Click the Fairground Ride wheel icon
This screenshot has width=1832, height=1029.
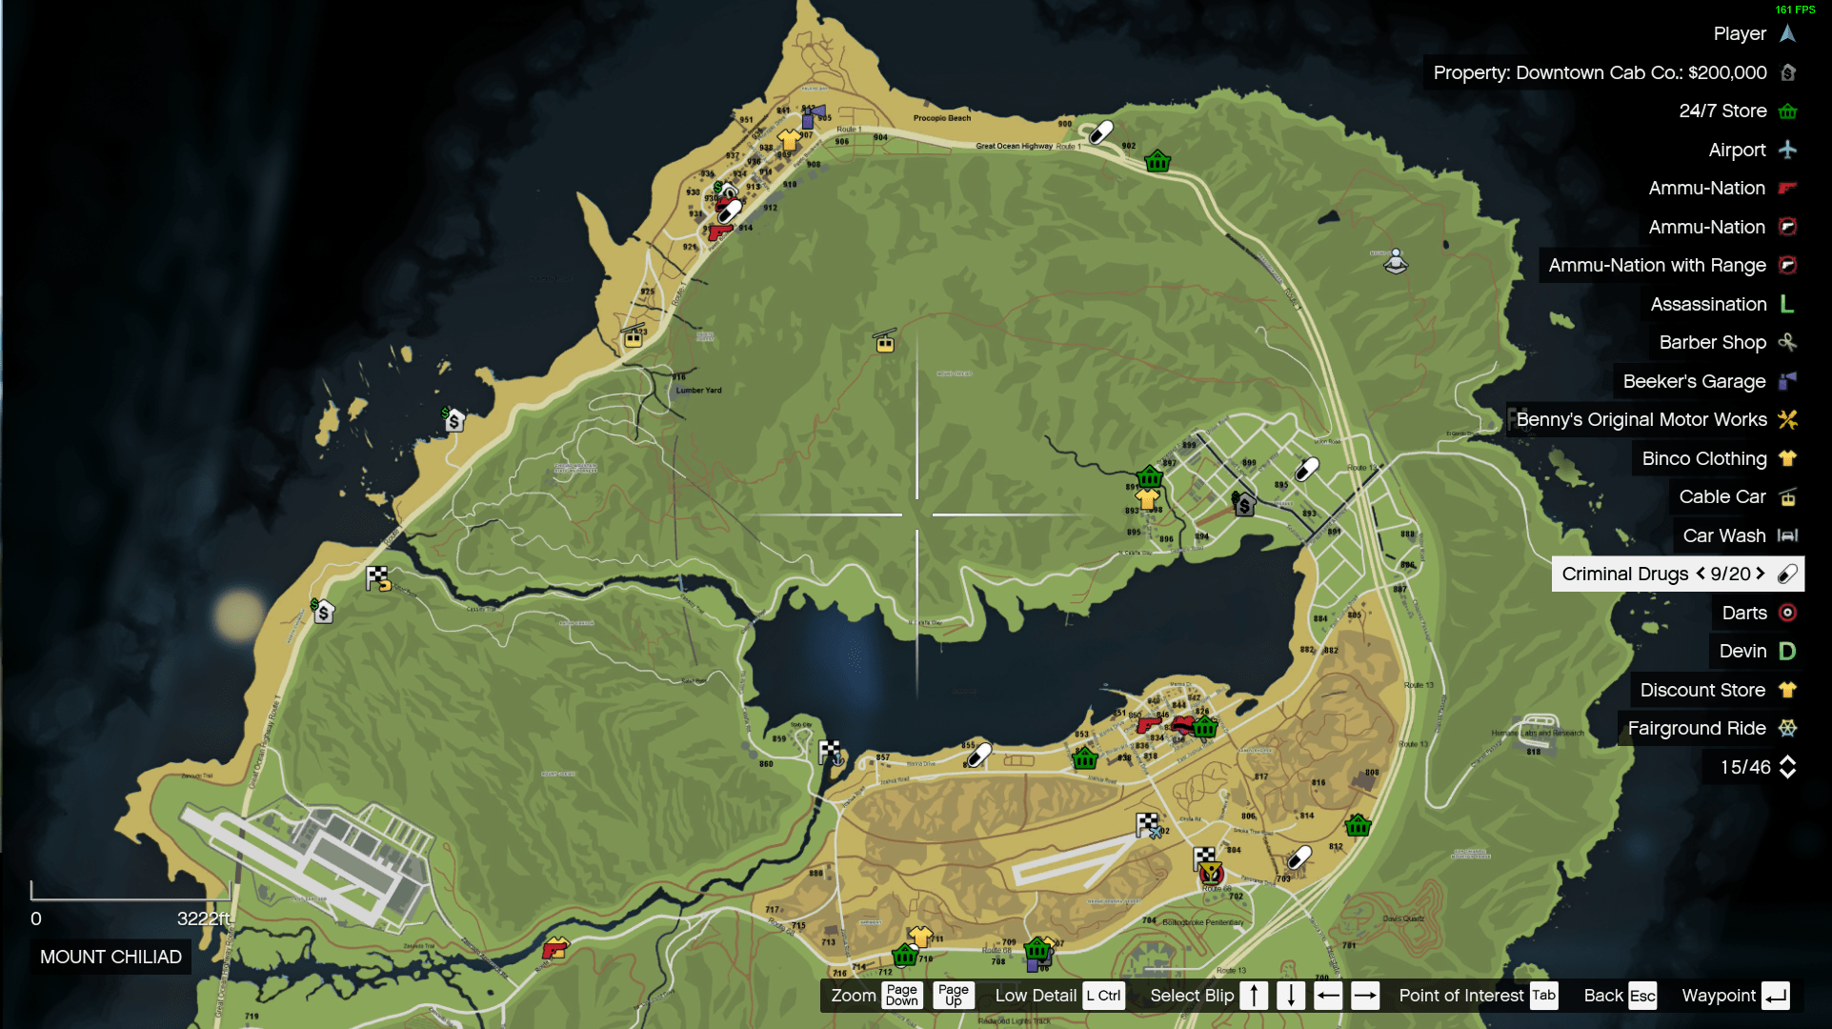point(1787,728)
